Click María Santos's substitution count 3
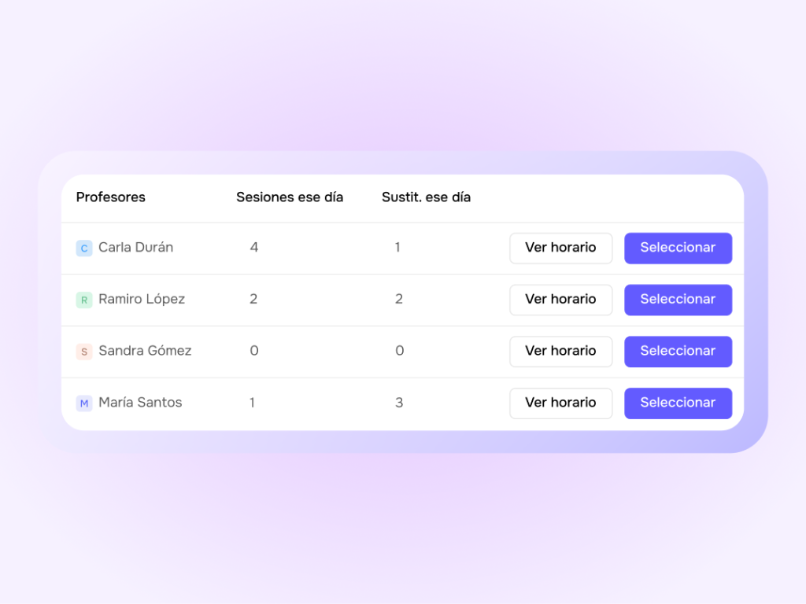 tap(399, 403)
